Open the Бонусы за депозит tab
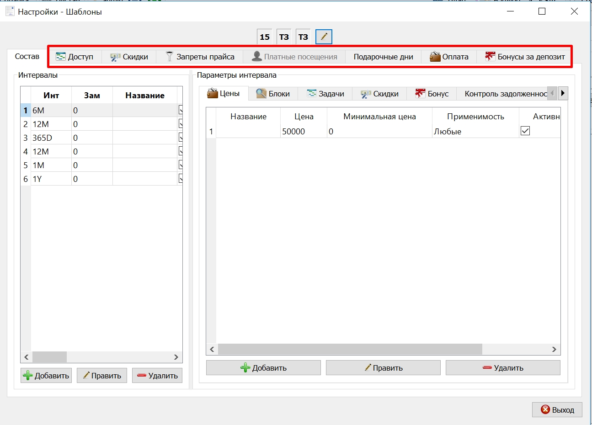 (x=525, y=57)
